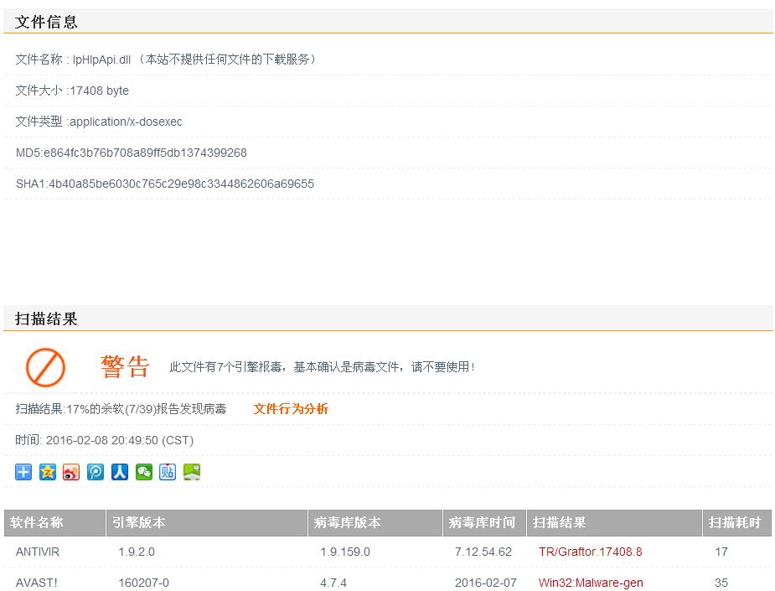Click the 警告 warning heading
The width and height of the screenshot is (775, 591).
coord(125,367)
